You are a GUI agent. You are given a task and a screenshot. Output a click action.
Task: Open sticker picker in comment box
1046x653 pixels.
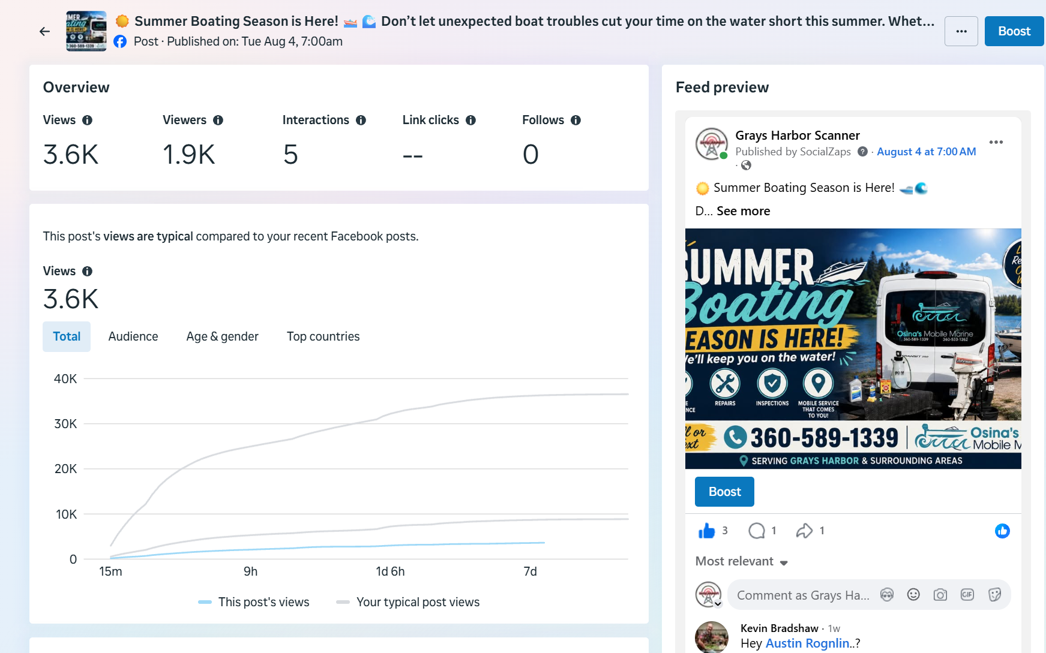(x=994, y=595)
